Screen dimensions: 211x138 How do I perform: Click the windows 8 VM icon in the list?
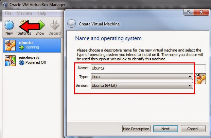click(10, 61)
